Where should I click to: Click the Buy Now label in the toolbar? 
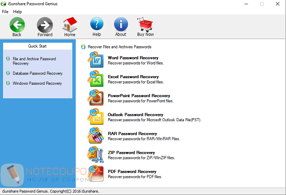(x=146, y=34)
